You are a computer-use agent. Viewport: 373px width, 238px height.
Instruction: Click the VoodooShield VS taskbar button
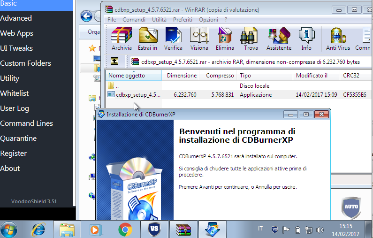154,229
